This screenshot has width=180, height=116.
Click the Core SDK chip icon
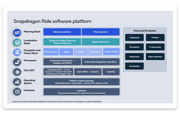coord(17,72)
